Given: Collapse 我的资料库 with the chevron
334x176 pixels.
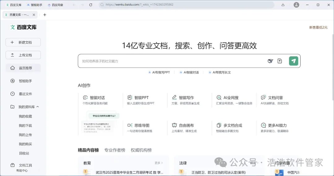Looking at the screenshot, I should [38, 107].
